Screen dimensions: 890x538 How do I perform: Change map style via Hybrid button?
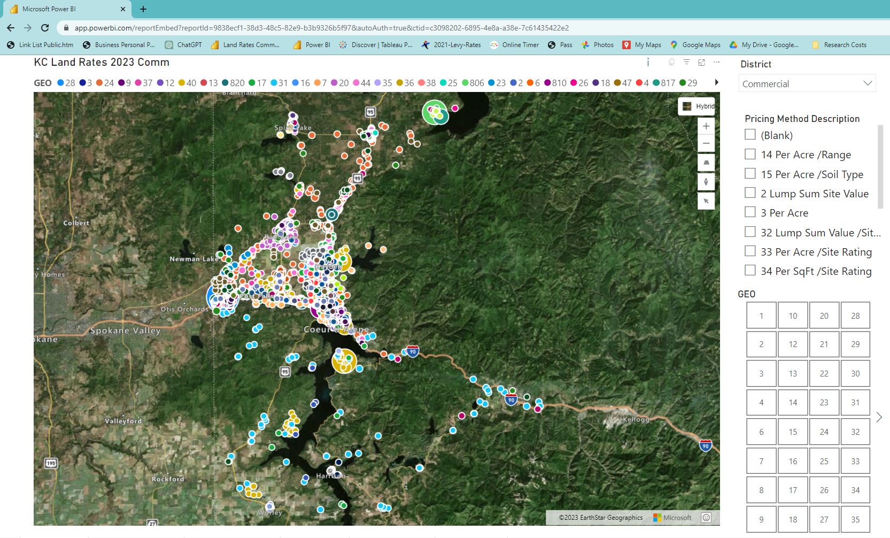697,106
